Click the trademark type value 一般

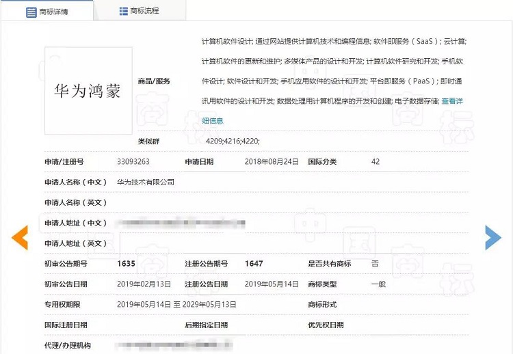point(378,284)
